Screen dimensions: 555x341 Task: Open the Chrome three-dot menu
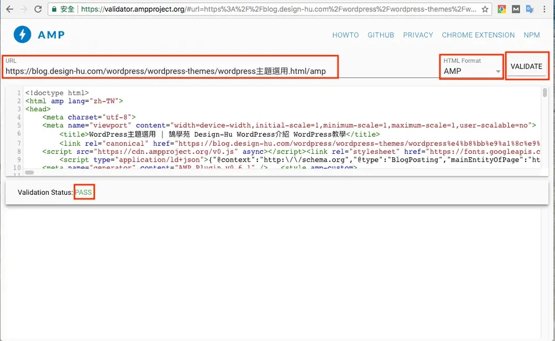pos(544,9)
